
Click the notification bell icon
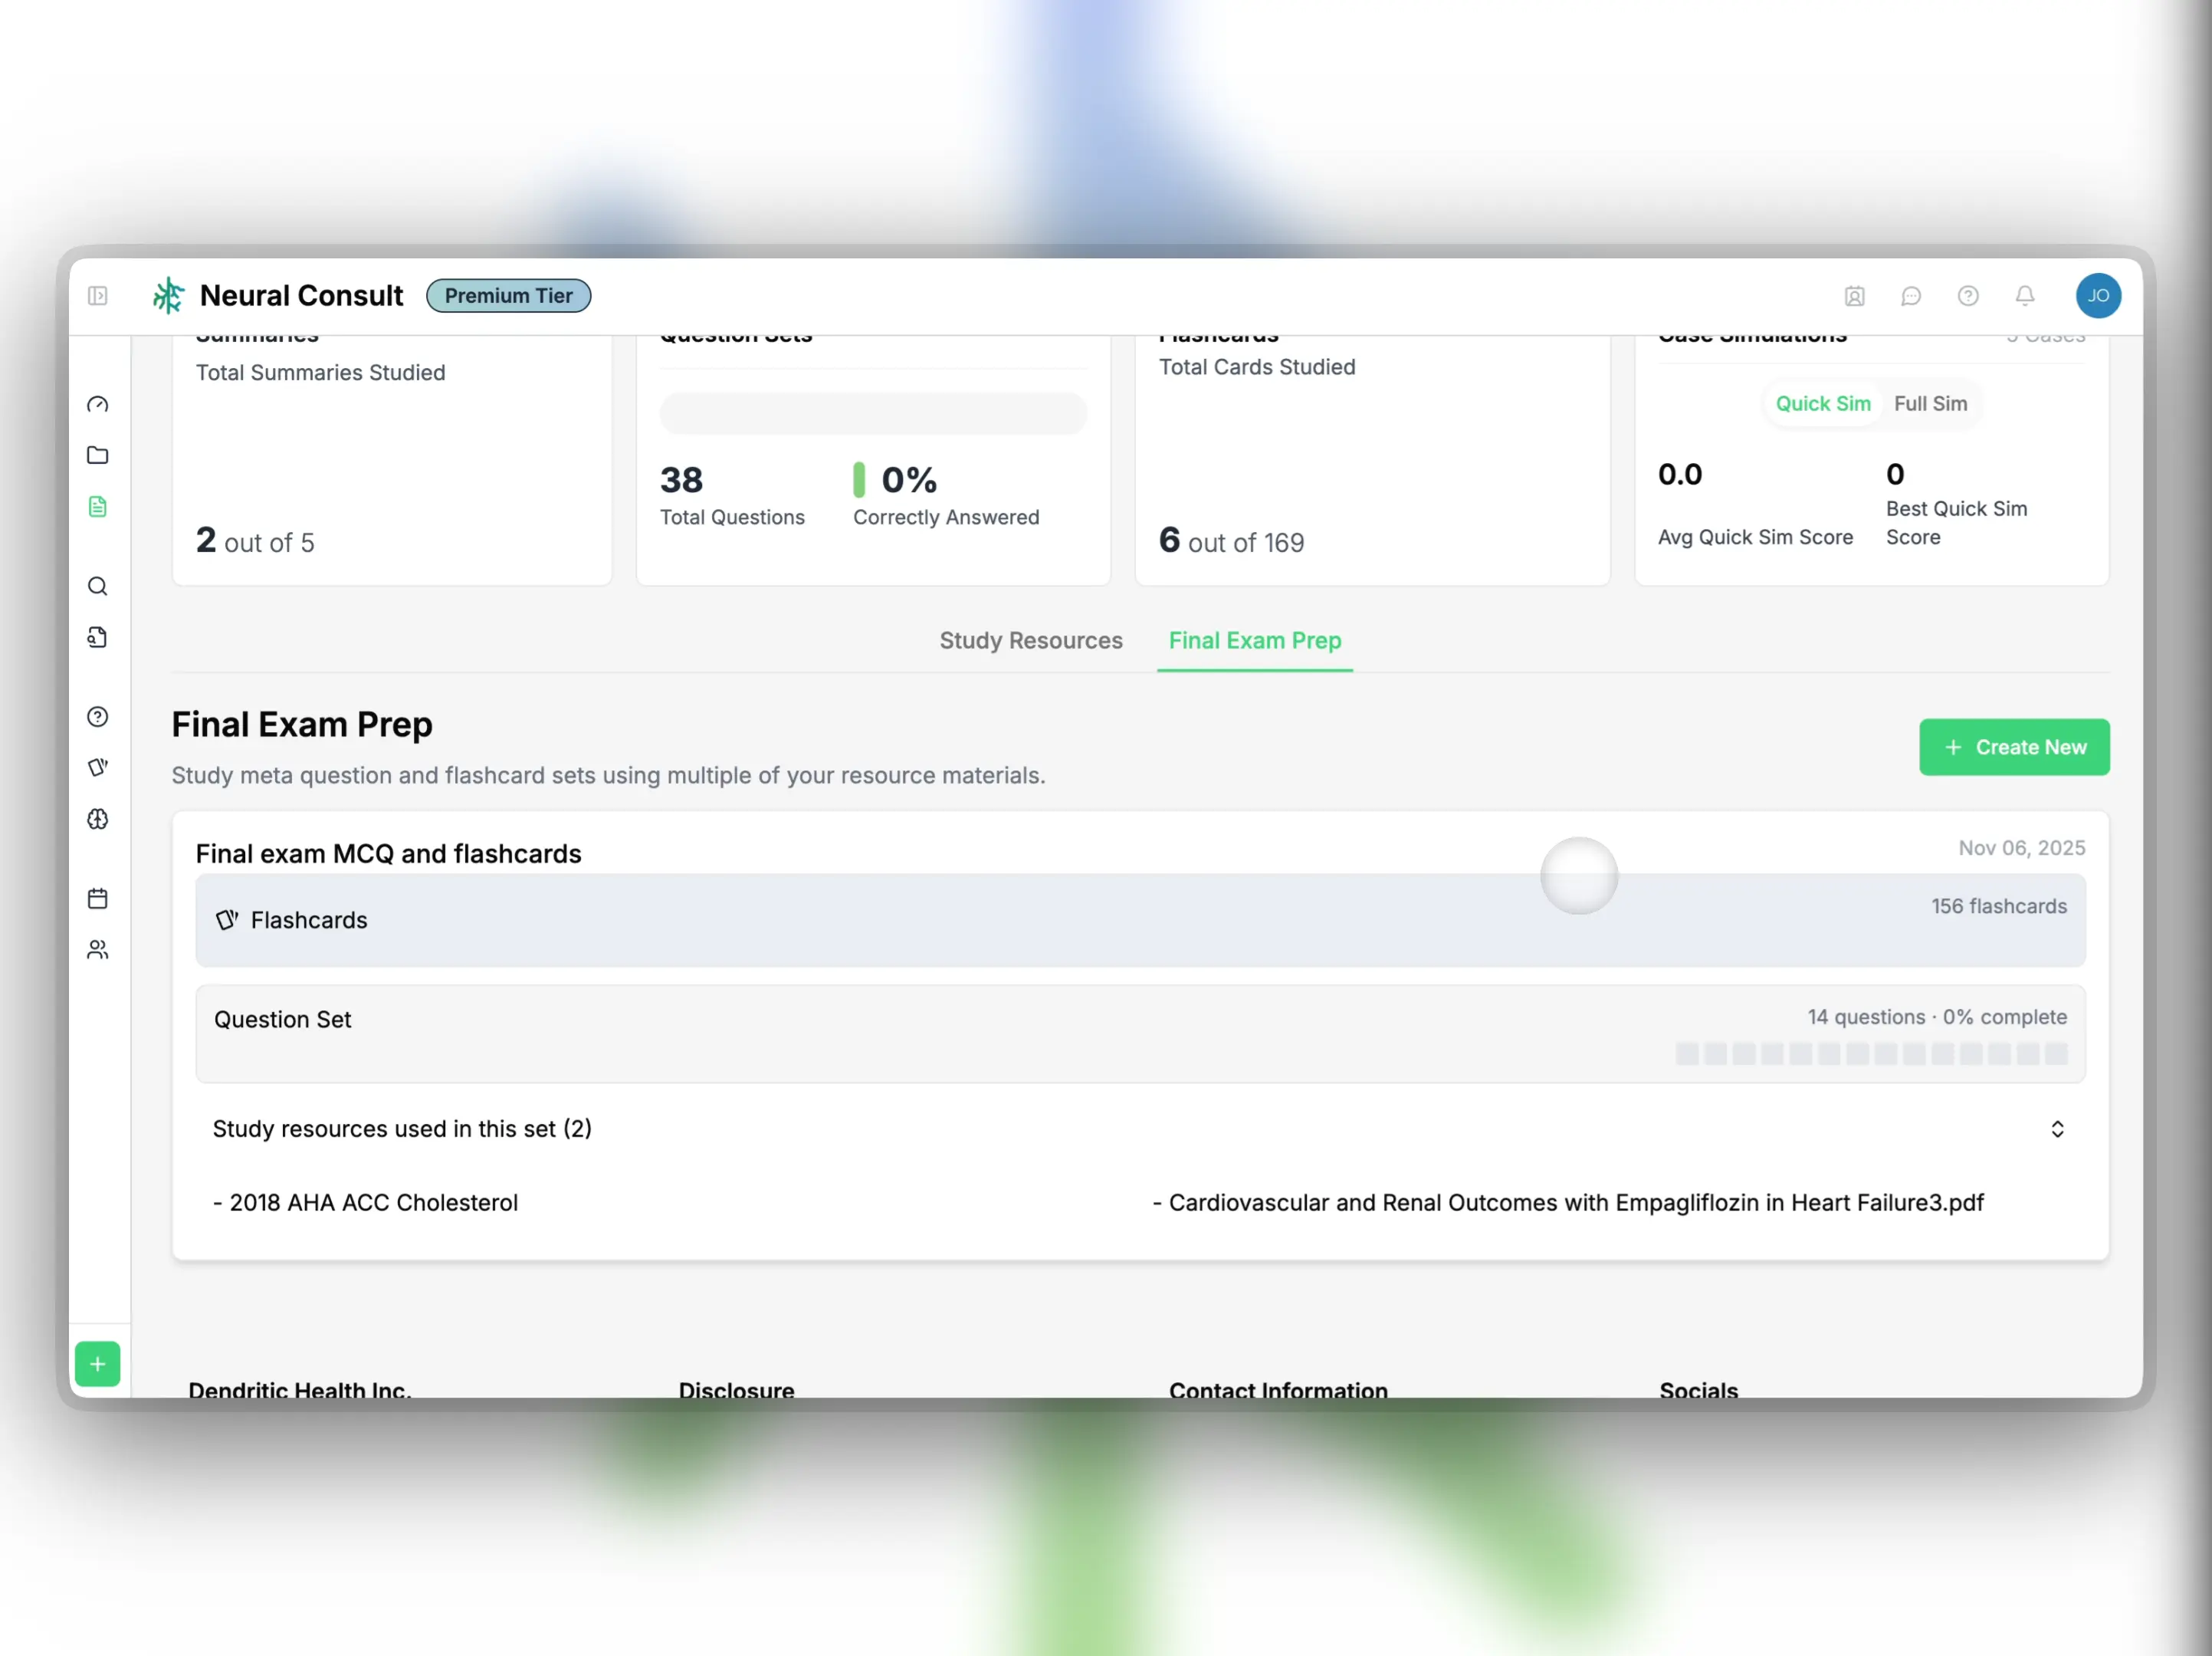[x=2024, y=296]
